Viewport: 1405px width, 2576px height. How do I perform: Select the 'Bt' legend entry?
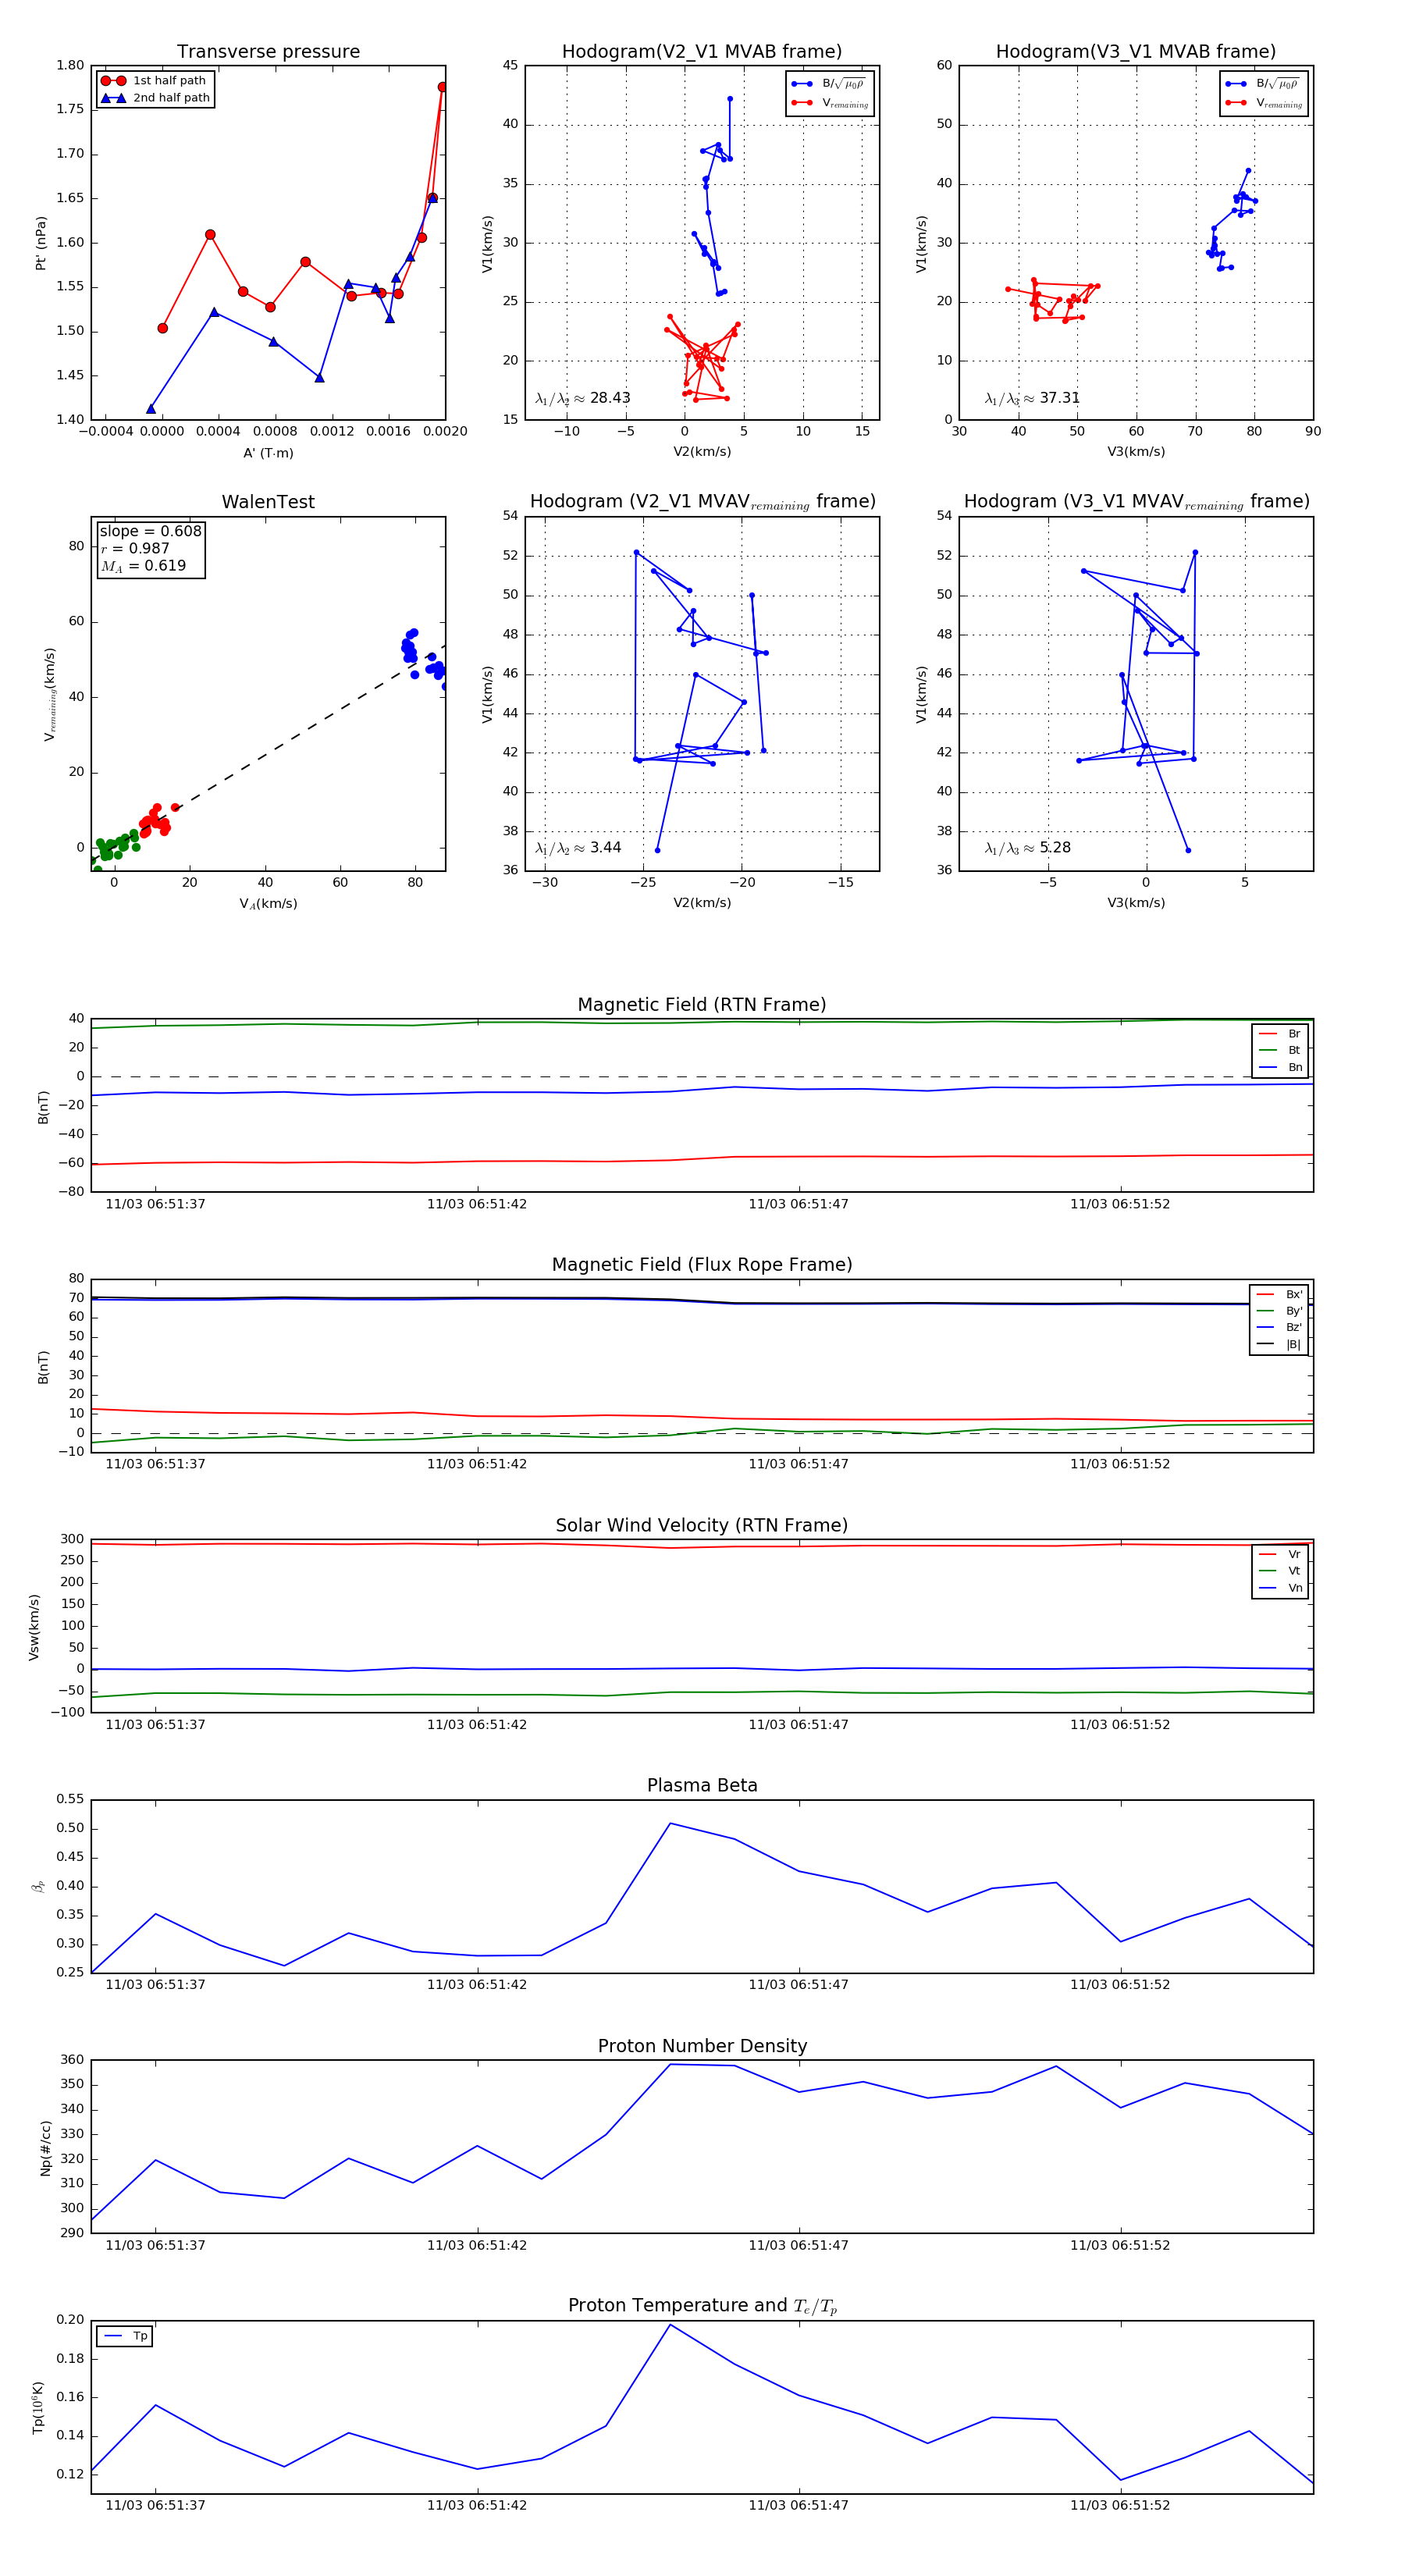[1280, 1050]
